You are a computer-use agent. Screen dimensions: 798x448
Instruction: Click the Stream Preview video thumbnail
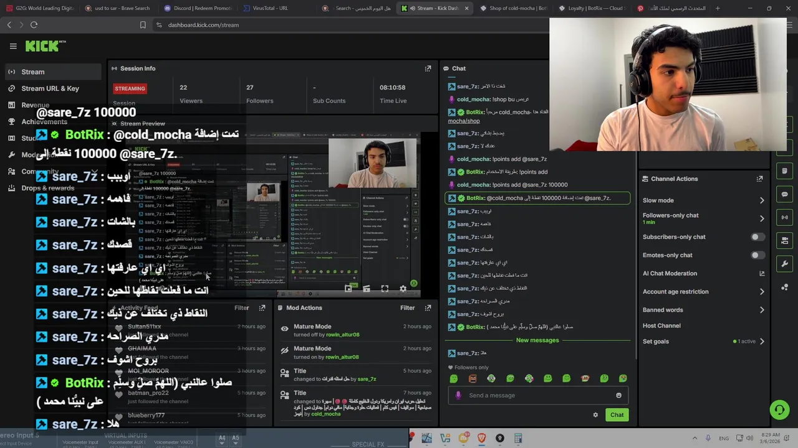pos(272,213)
